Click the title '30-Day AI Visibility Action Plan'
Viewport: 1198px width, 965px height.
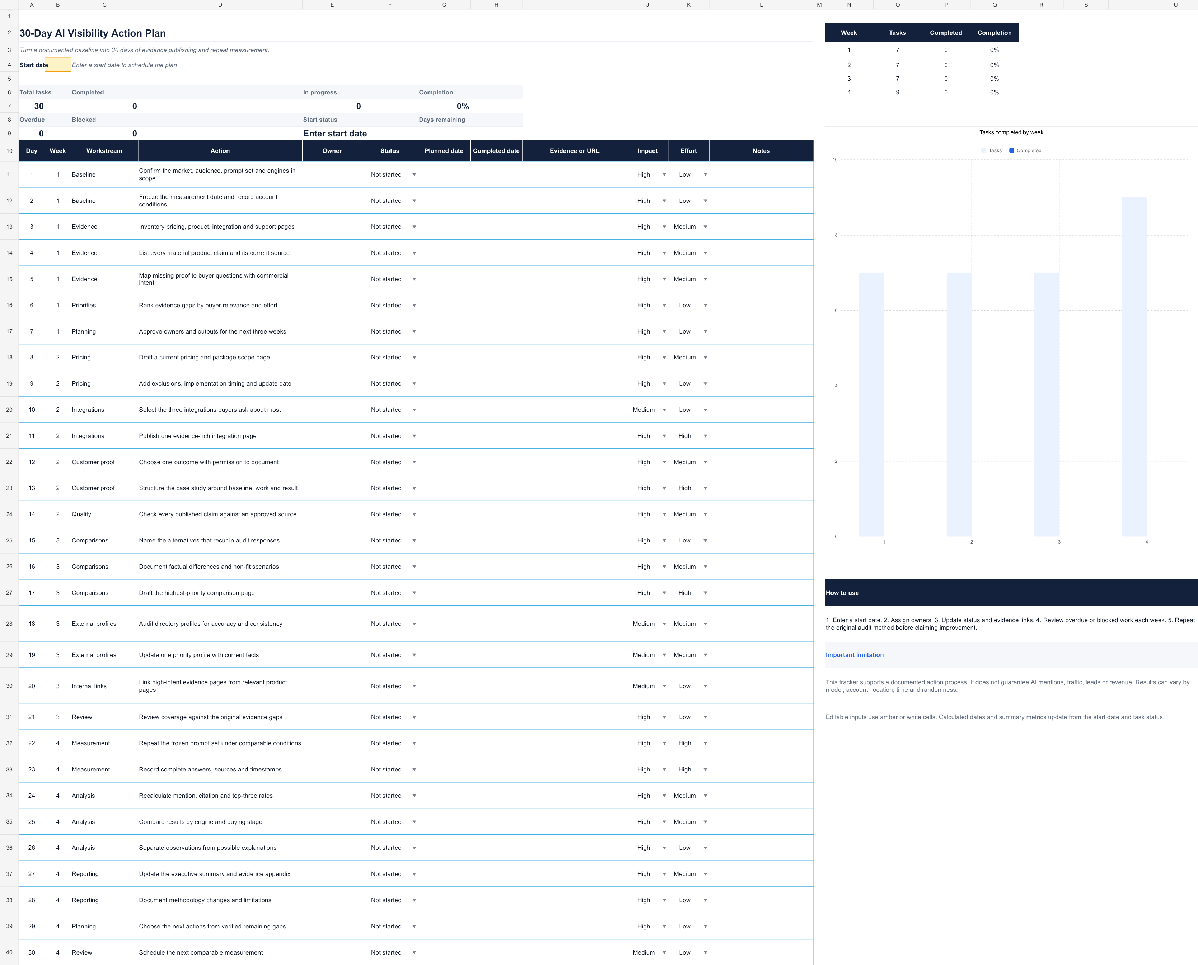point(93,33)
